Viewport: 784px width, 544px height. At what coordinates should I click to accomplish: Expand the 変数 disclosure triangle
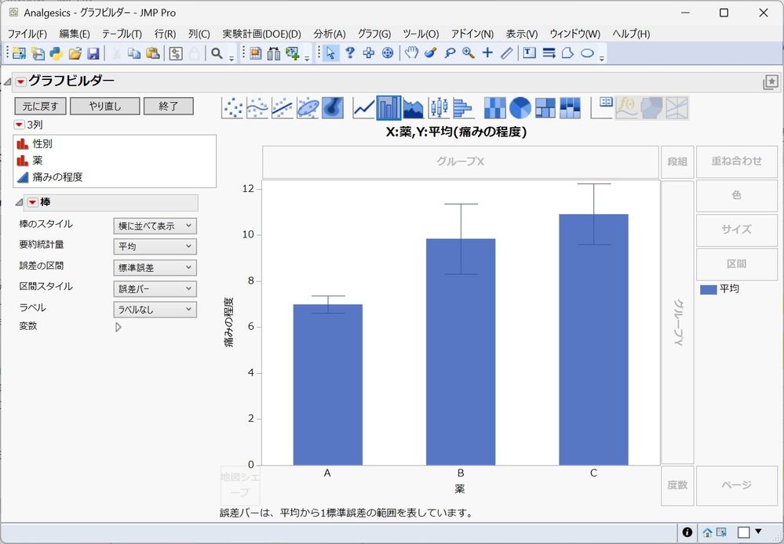coord(118,327)
